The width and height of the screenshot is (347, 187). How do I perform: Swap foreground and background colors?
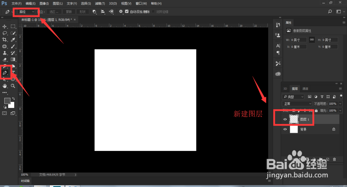click(14, 99)
